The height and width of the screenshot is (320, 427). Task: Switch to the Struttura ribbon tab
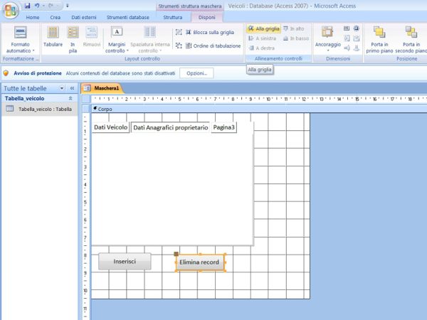pos(172,17)
